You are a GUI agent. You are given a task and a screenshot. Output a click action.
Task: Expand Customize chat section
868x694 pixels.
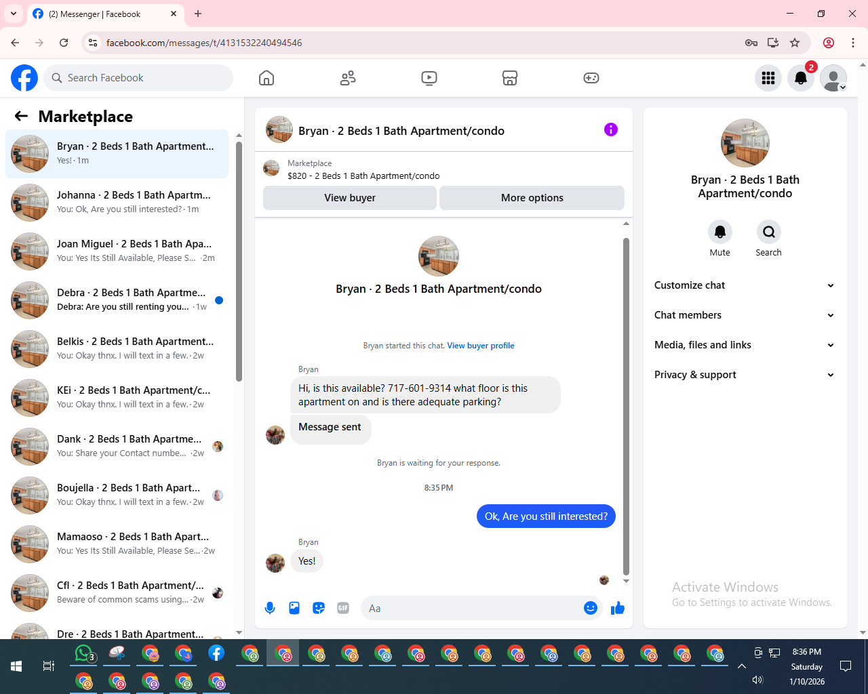(745, 285)
